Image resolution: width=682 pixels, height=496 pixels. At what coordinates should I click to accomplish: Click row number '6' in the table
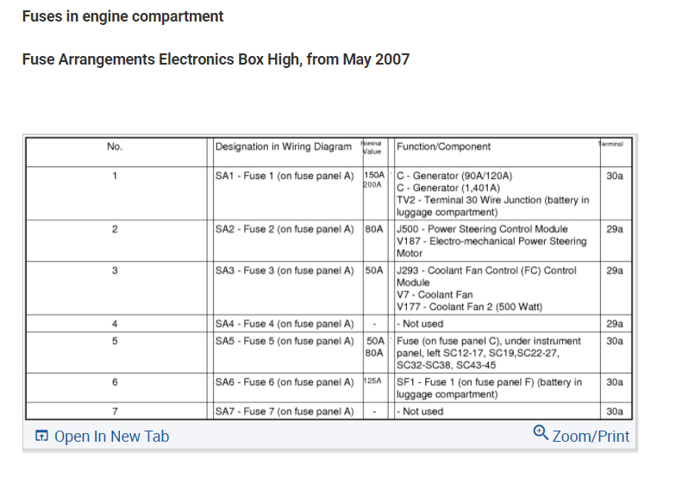click(x=115, y=382)
